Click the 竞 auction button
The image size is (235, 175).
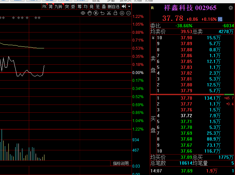[92, 6]
